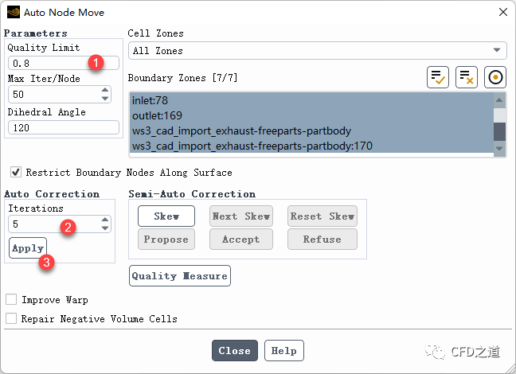
Task: Enable Repair Negative Volume Cells
Action: coord(11,318)
